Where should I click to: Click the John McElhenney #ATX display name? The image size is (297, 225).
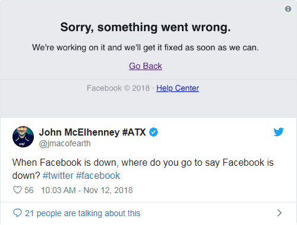(92, 132)
